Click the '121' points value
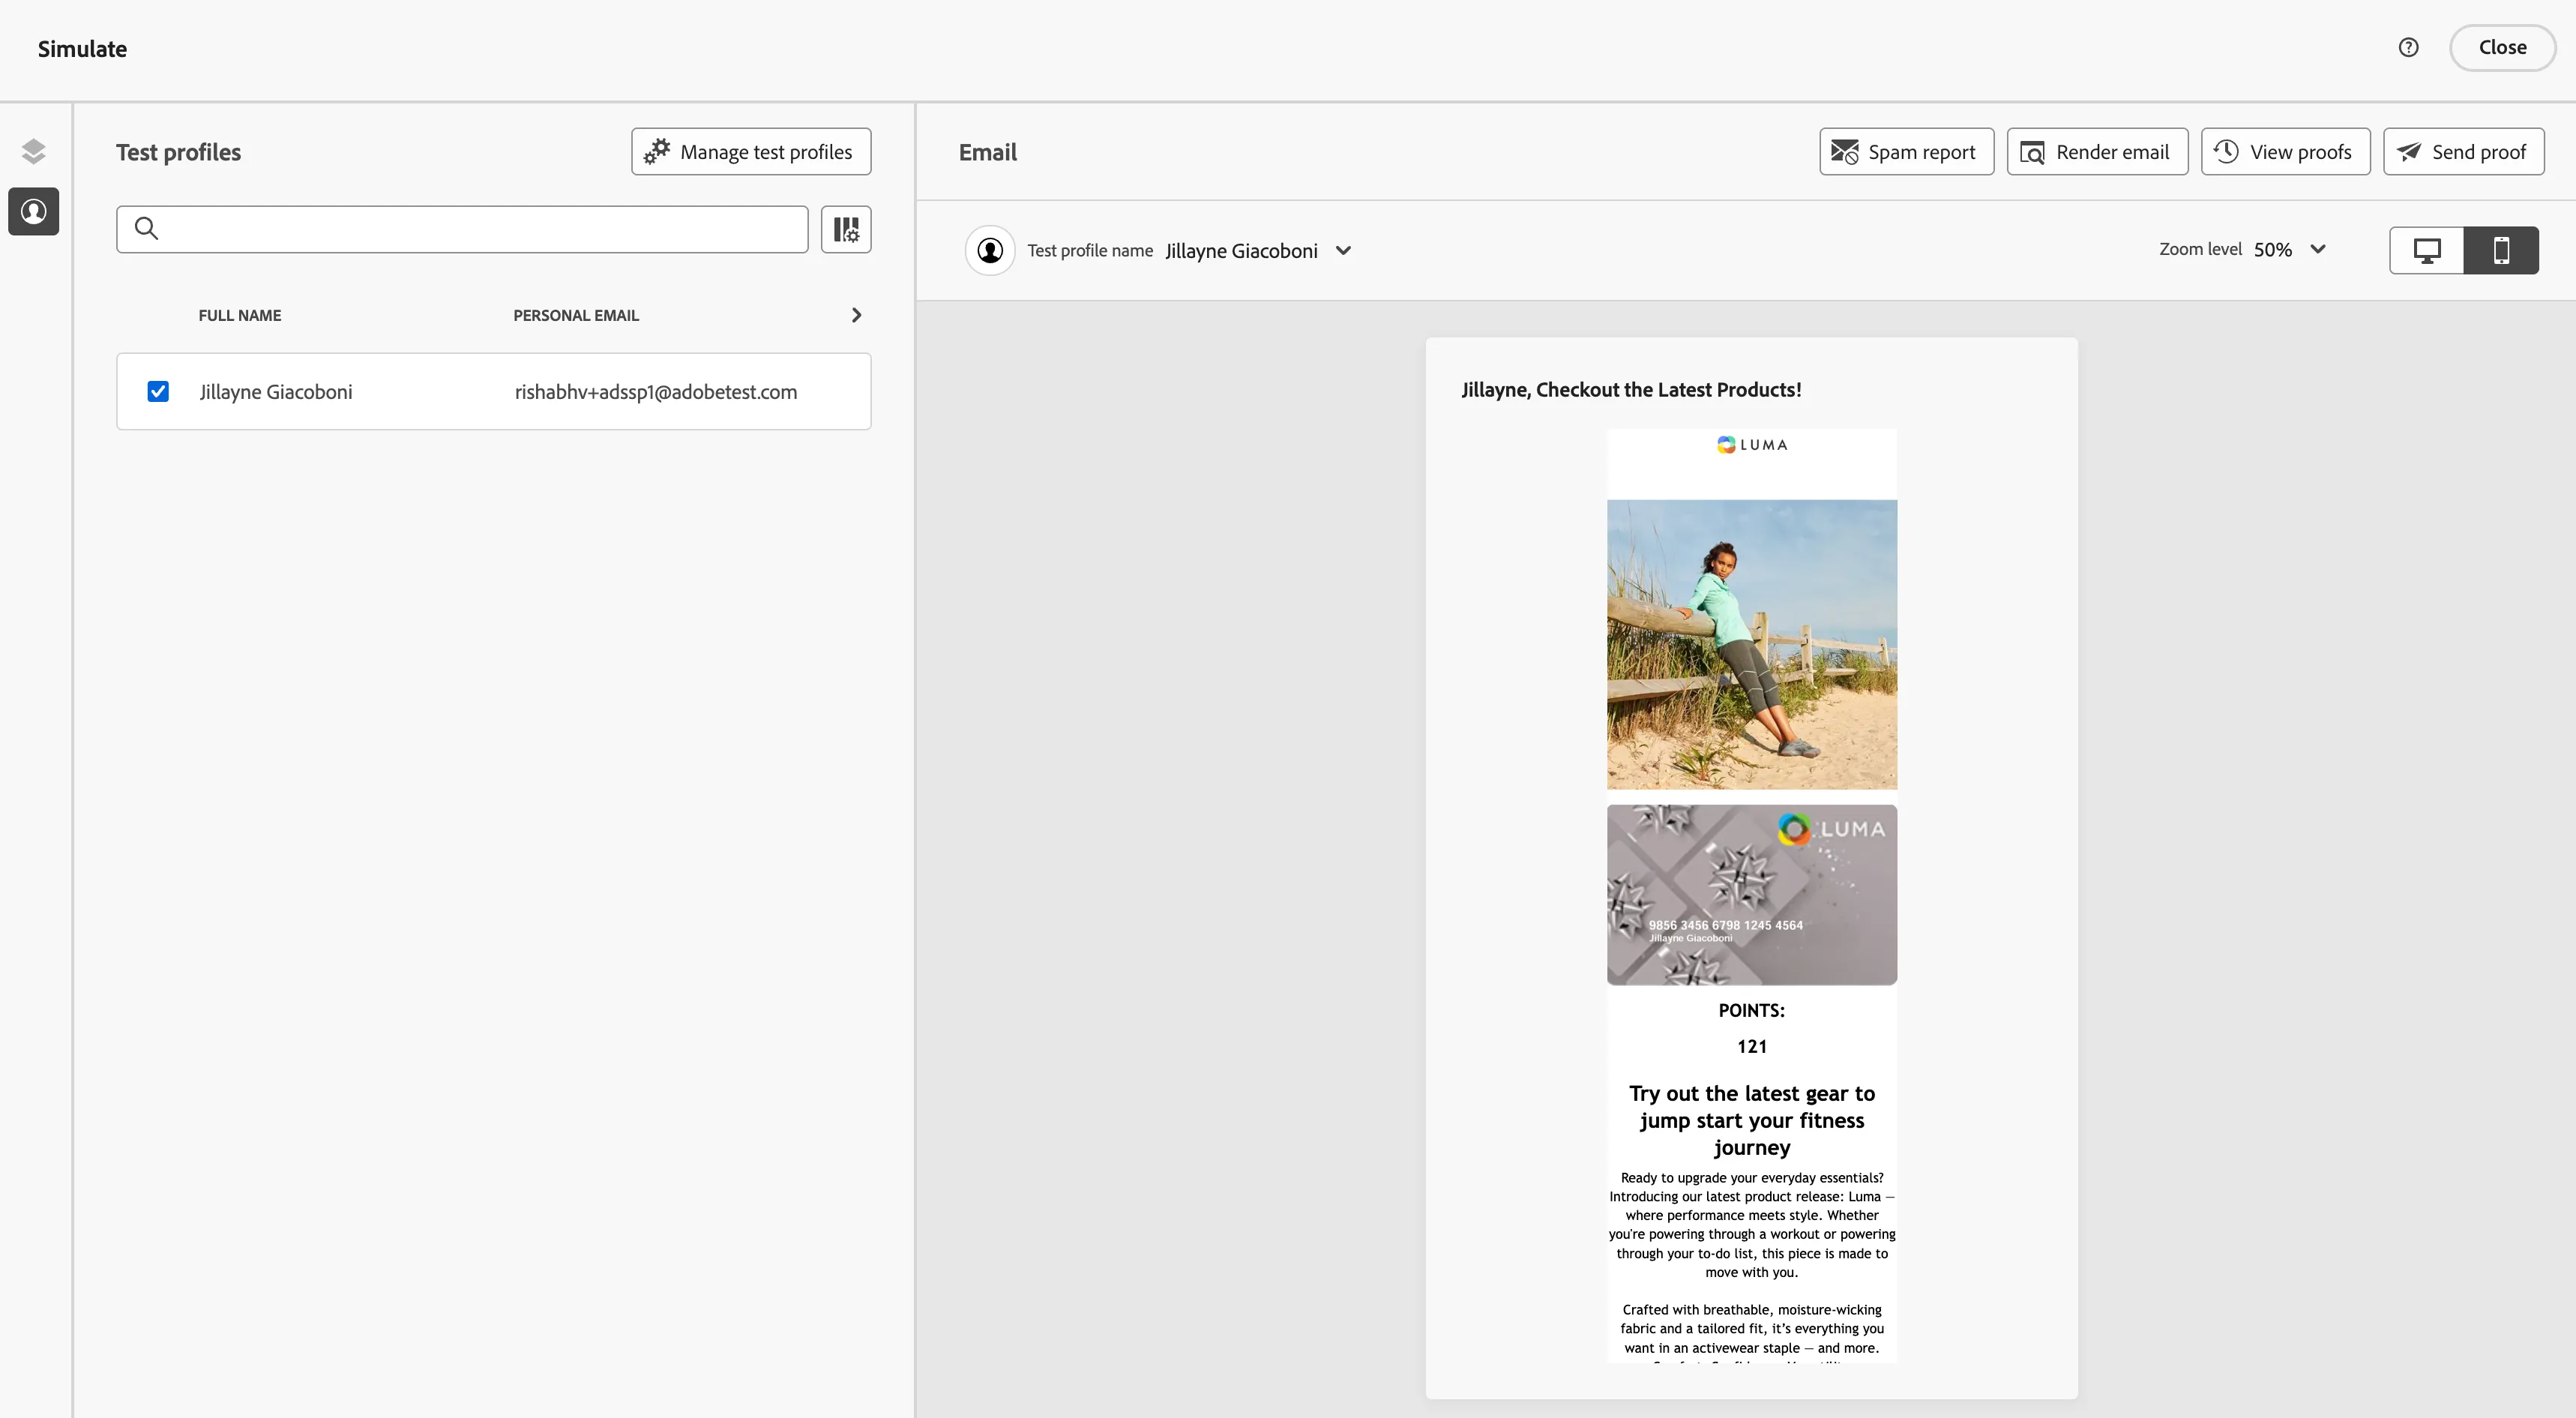 (1752, 1046)
